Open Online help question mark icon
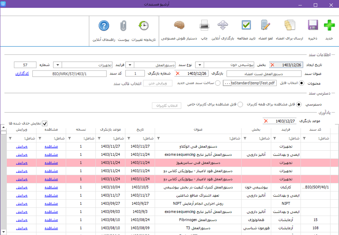The height and width of the screenshot is (235, 339). pyautogui.click(x=104, y=26)
